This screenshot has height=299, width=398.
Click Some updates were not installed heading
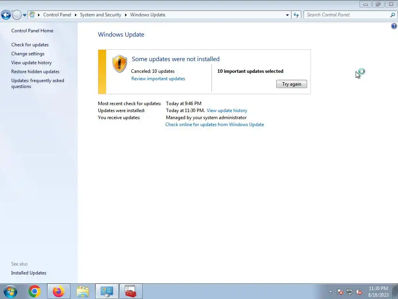[176, 59]
